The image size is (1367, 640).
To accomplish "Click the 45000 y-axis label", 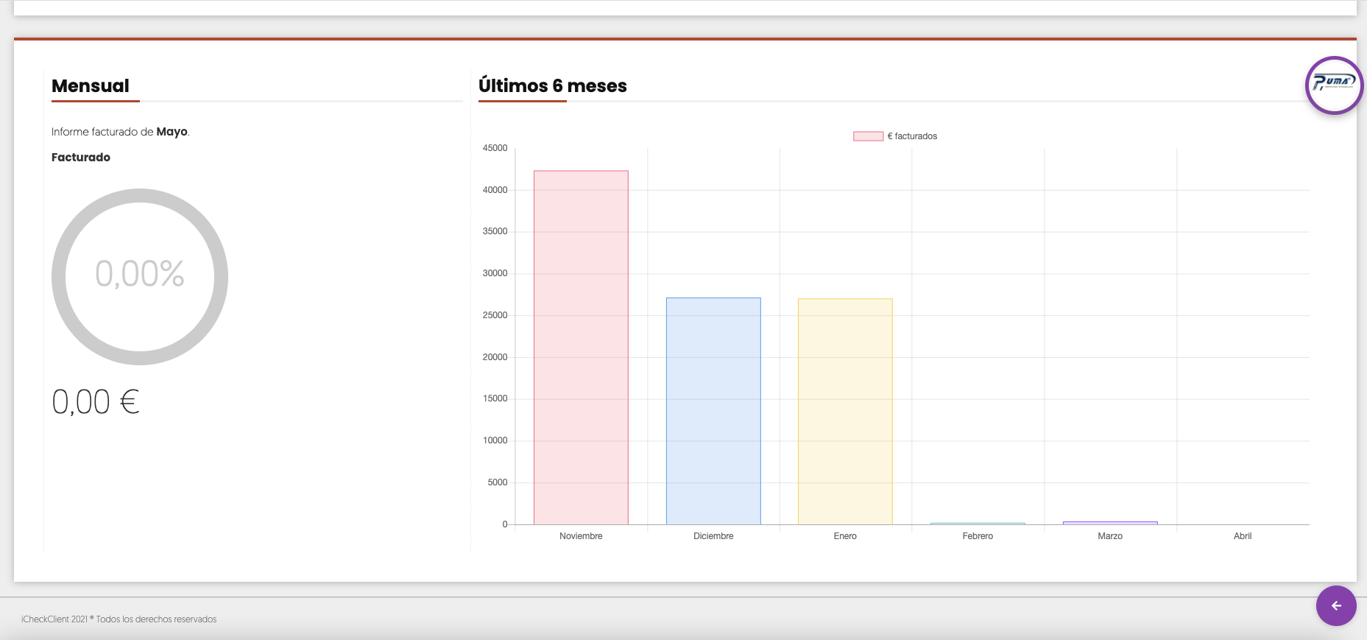I will coord(495,148).
